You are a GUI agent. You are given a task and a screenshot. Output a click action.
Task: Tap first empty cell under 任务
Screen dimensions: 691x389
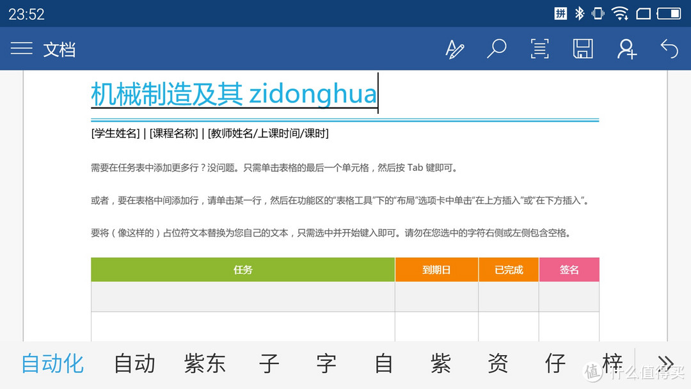[x=243, y=296]
